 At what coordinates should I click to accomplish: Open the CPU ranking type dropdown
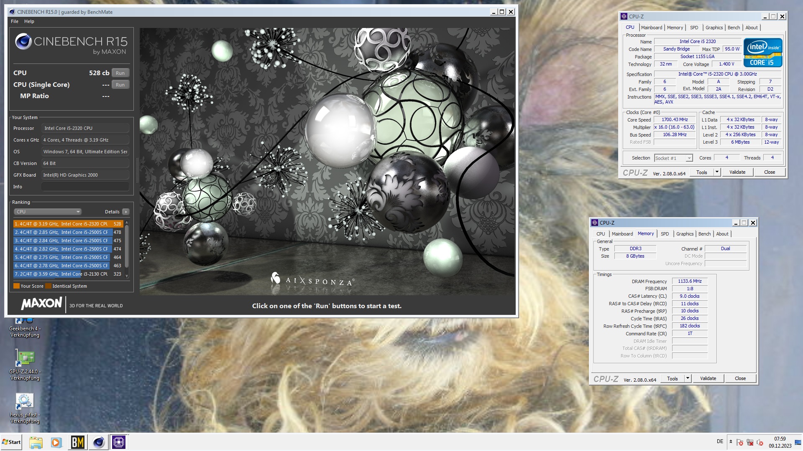[x=48, y=212]
